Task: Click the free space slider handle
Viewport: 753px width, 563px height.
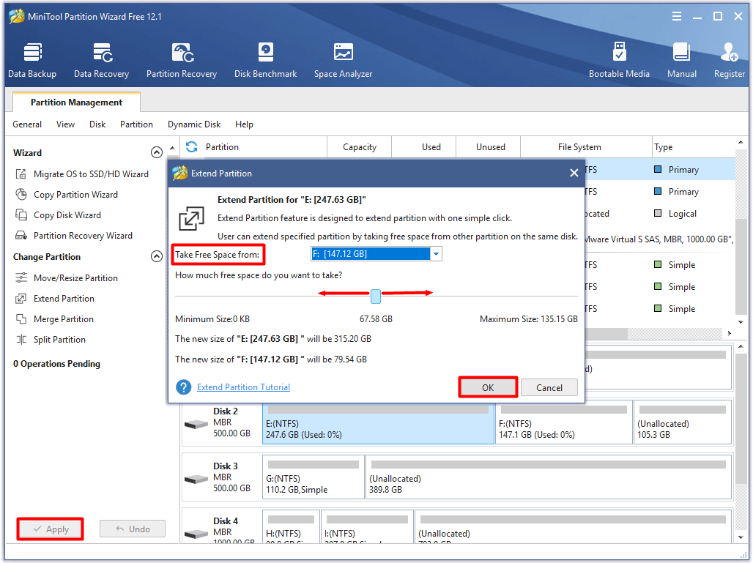Action: tap(376, 297)
